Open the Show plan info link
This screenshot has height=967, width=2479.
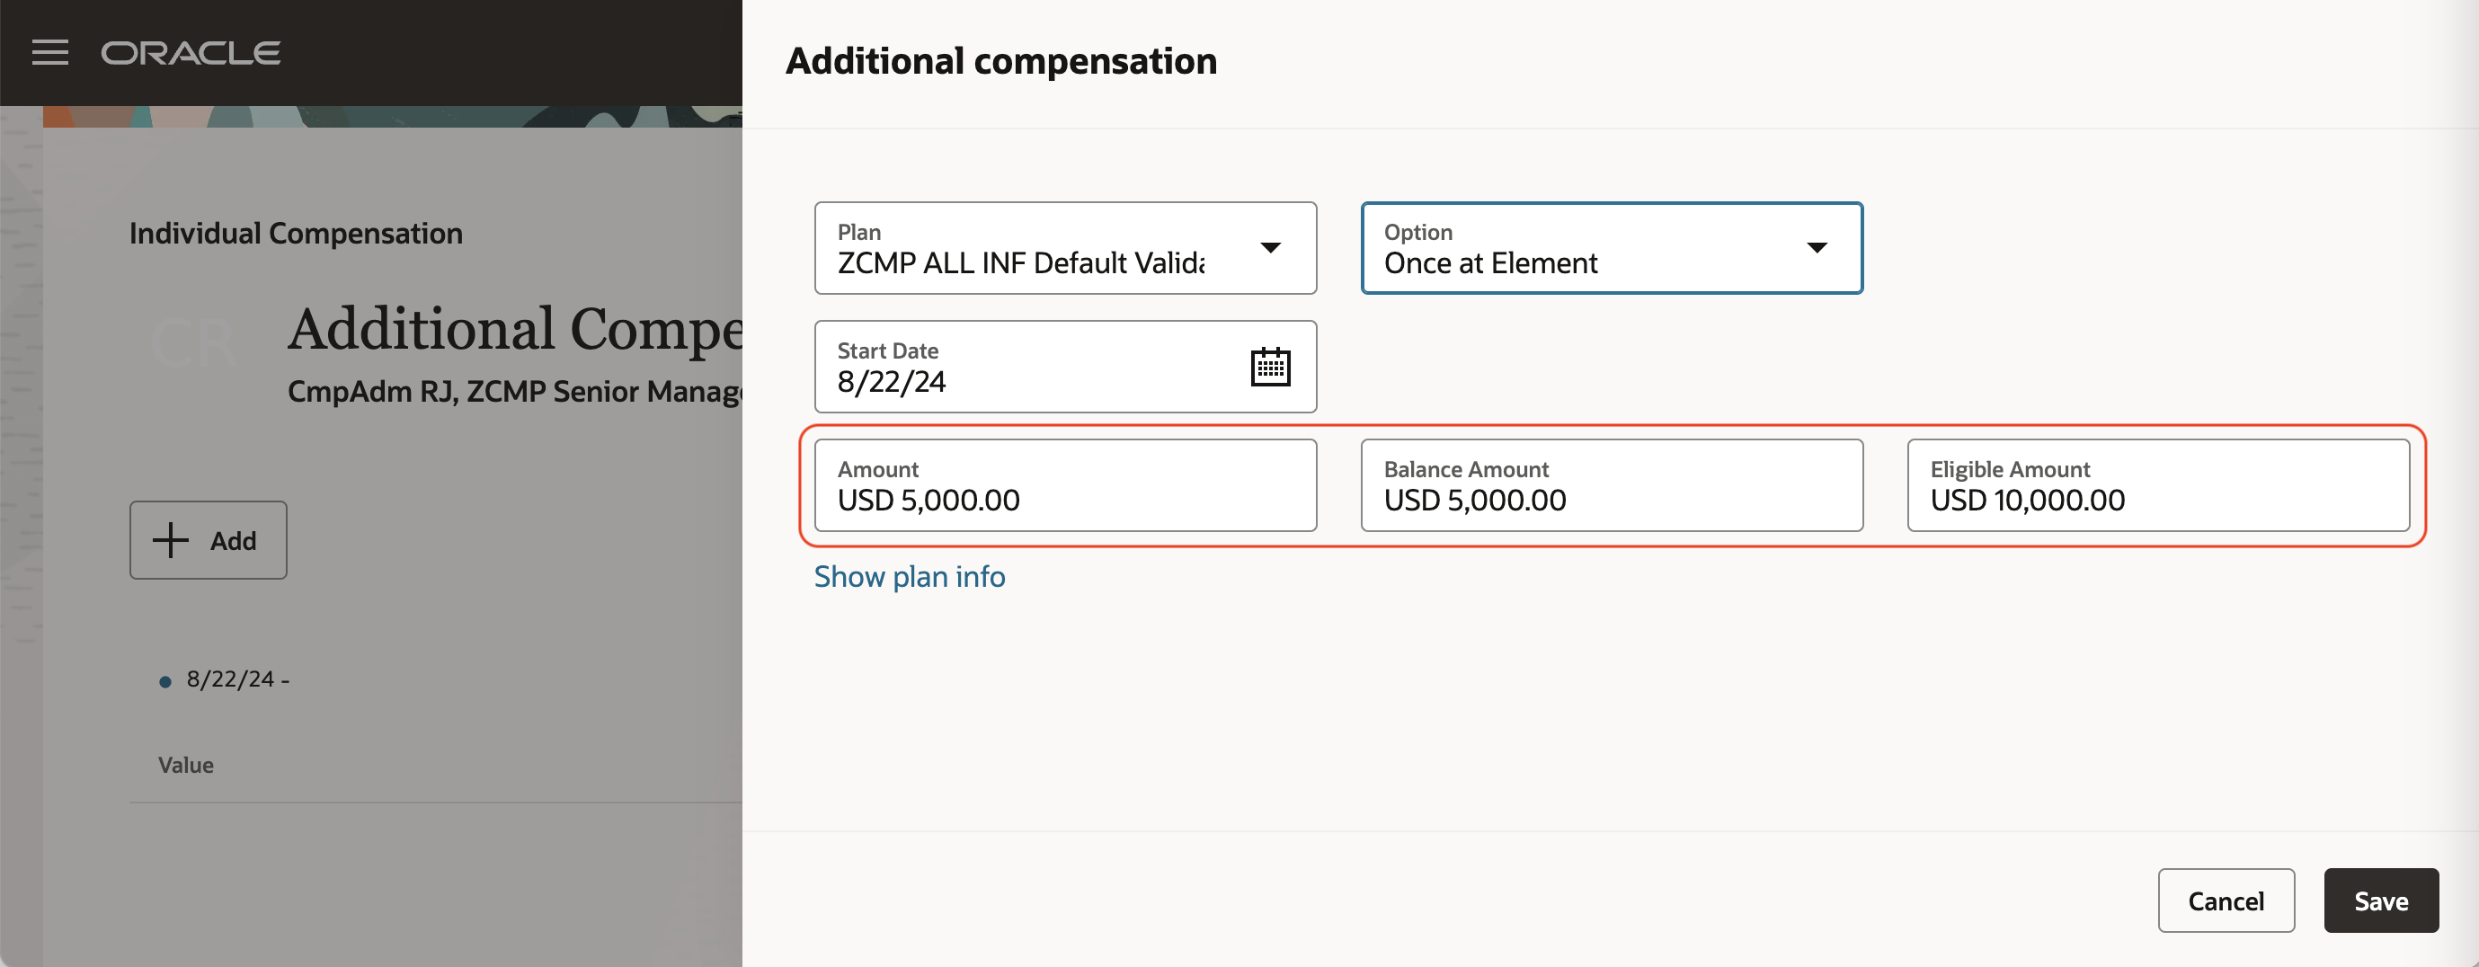click(x=909, y=576)
